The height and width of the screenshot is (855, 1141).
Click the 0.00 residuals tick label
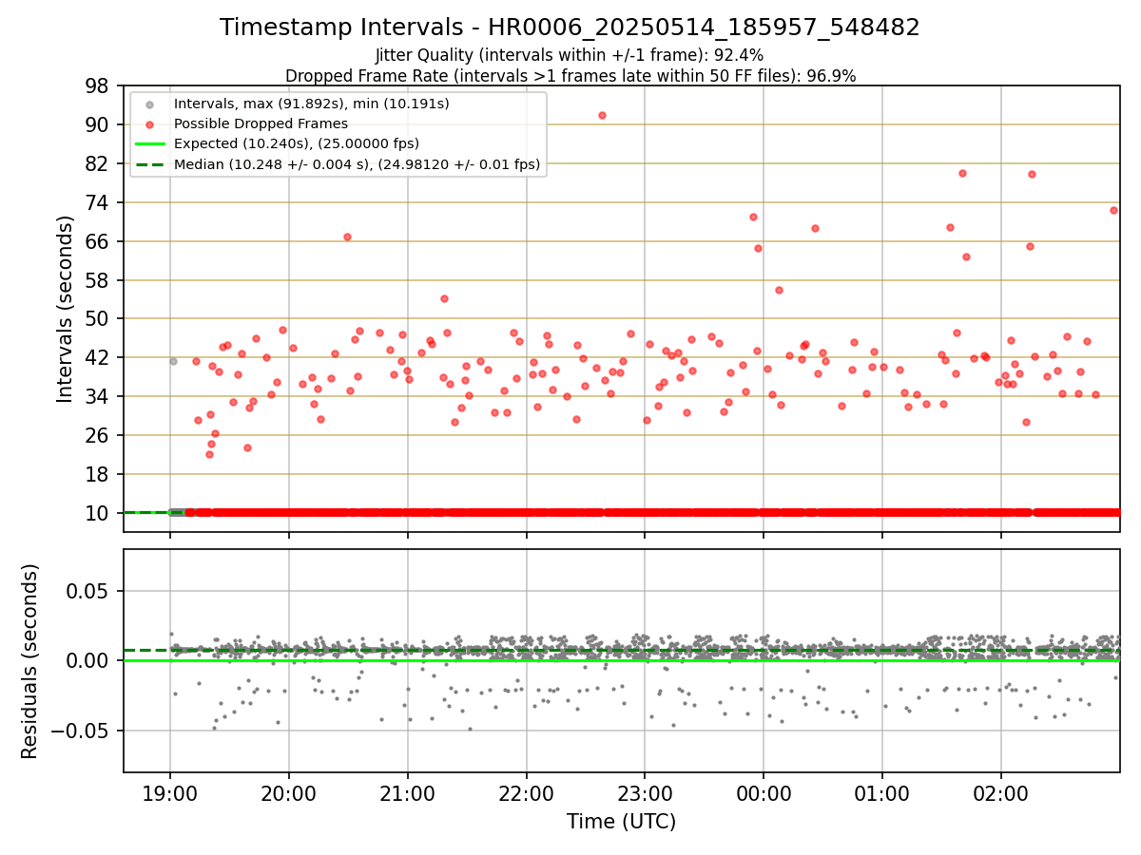[x=89, y=661]
